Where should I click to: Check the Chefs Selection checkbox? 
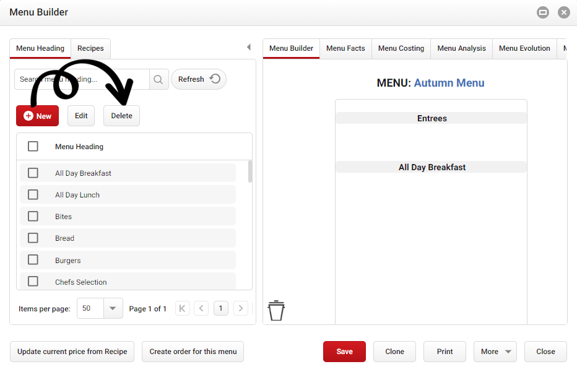33,282
